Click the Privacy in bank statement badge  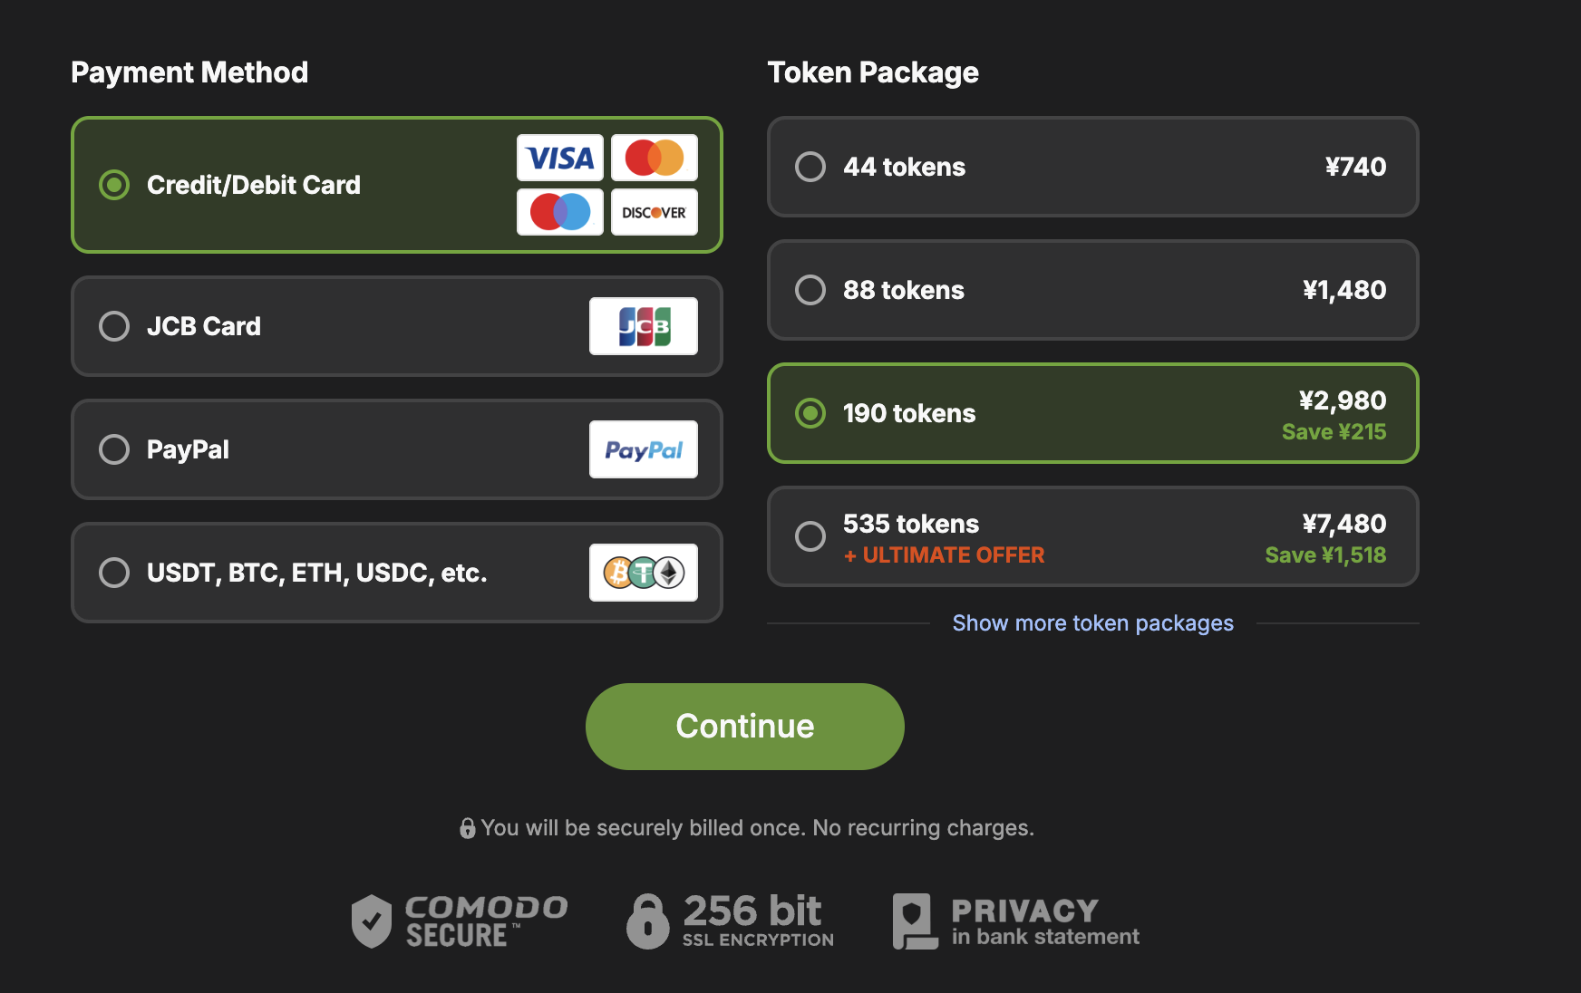[x=1016, y=921]
